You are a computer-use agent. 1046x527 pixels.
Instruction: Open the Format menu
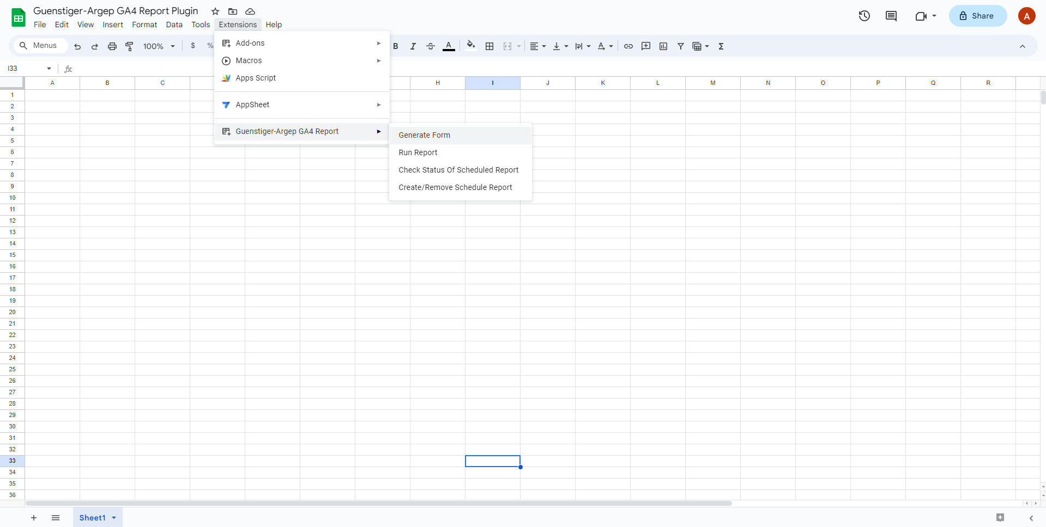pyautogui.click(x=144, y=24)
